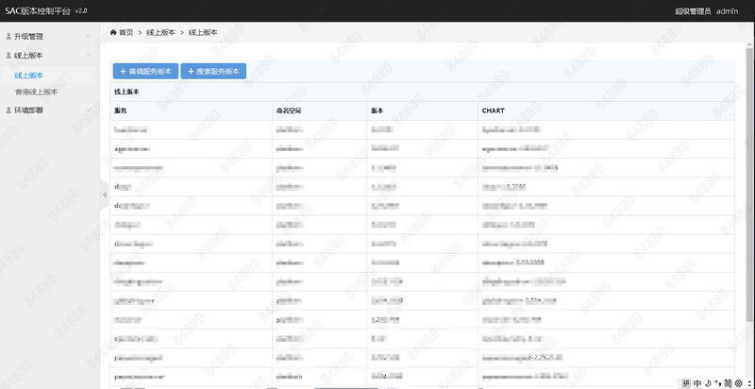Click the horizontal scrollbar at the bottom
The image size is (755, 389).
(x=346, y=387)
